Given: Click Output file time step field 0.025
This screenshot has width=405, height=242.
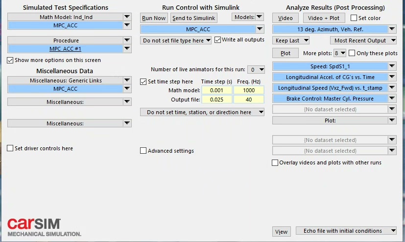Looking at the screenshot, I should pos(217,100).
